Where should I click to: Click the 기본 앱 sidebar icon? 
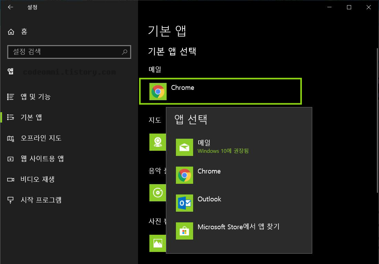(x=10, y=117)
